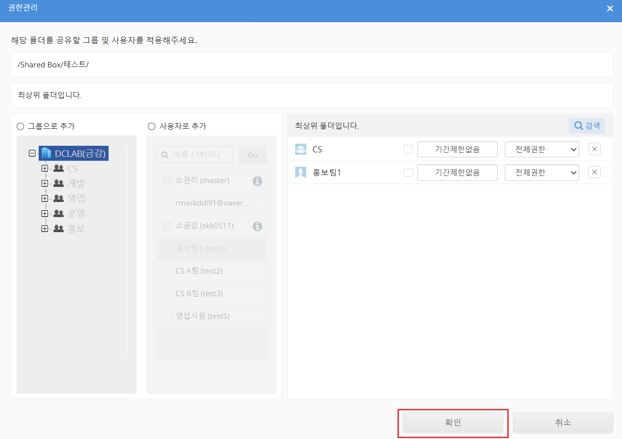Click info icon beside 소금강 (skk0511)
The width and height of the screenshot is (622, 439).
pos(257,226)
